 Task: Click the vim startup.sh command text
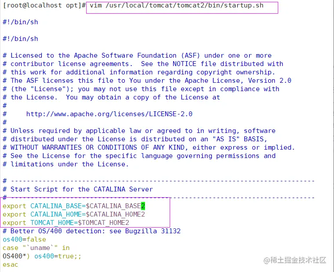176,5
